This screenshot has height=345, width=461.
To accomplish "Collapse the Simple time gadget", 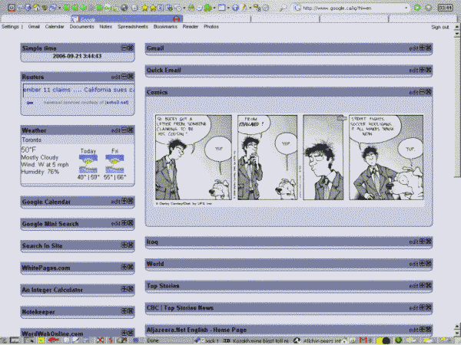I will pyautogui.click(x=124, y=48).
